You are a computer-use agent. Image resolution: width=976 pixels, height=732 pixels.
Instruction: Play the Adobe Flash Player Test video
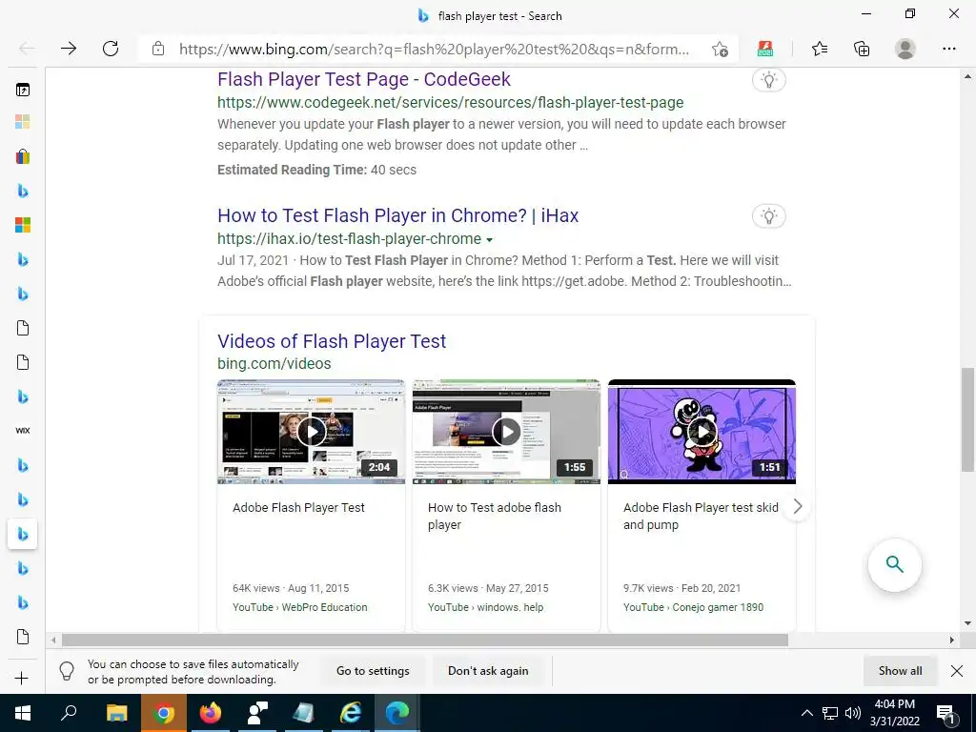[x=312, y=432]
